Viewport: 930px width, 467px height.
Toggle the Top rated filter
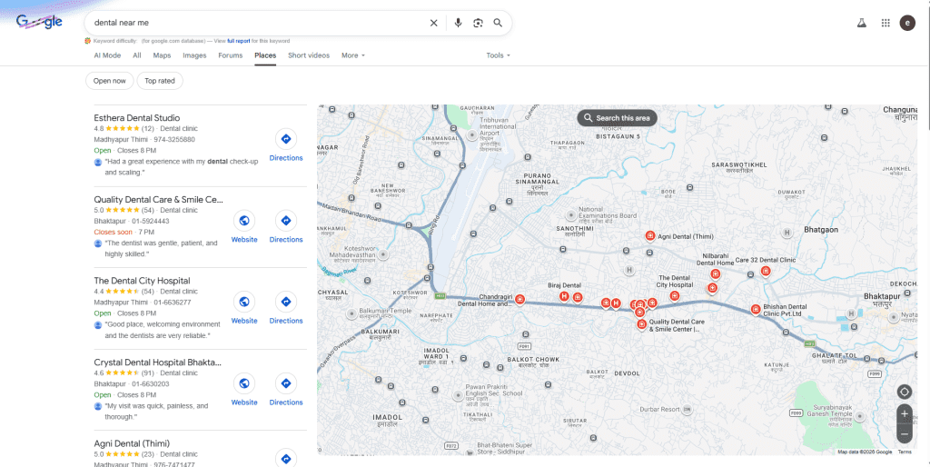point(160,81)
